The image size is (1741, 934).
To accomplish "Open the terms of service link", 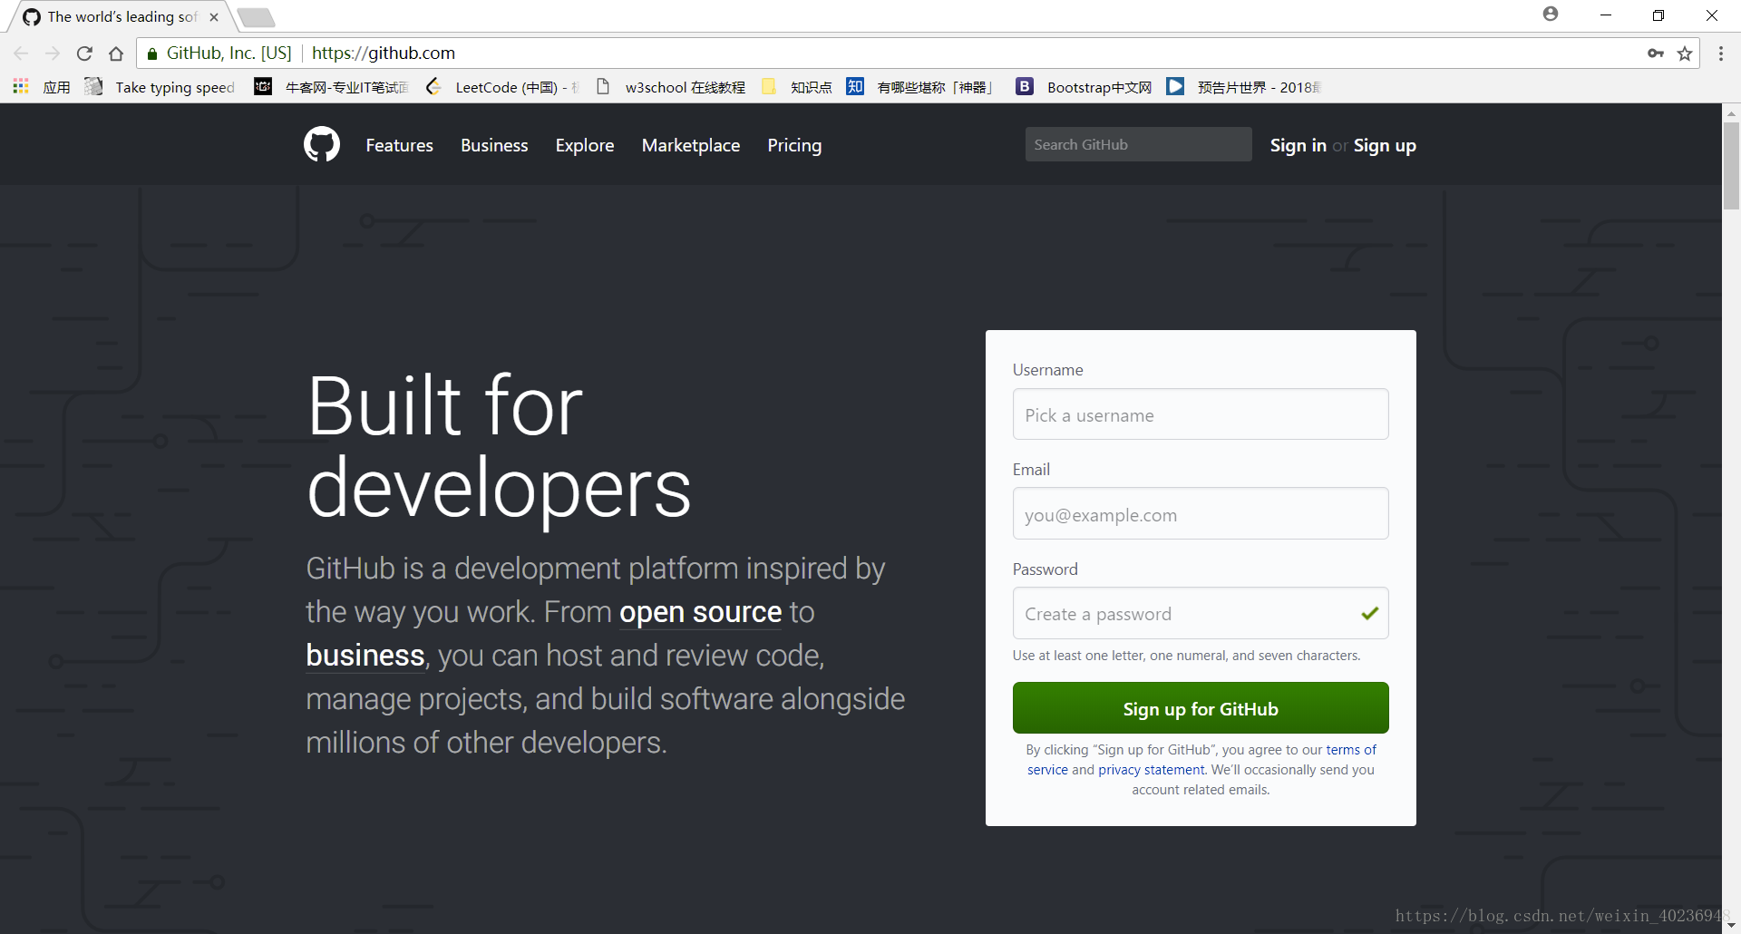I will click(1351, 750).
